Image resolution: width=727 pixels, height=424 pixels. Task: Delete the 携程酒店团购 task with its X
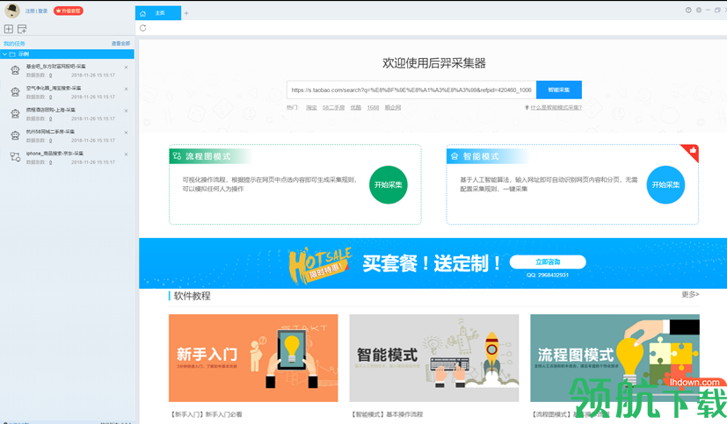tap(126, 111)
